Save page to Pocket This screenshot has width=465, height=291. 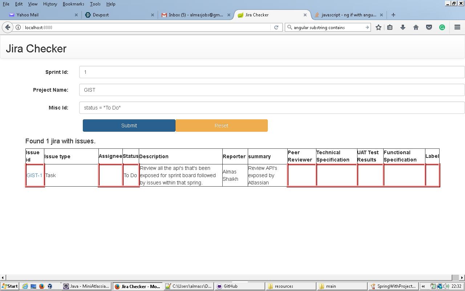click(429, 27)
